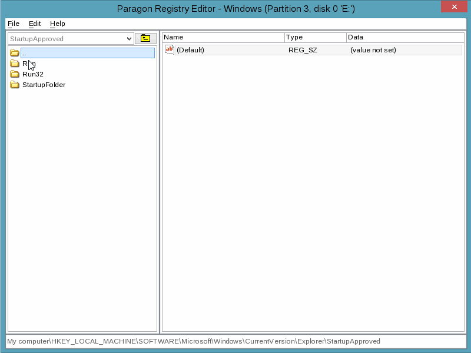Screen dimensions: 471x353
Task: Open the Edit menu
Action: point(35,24)
